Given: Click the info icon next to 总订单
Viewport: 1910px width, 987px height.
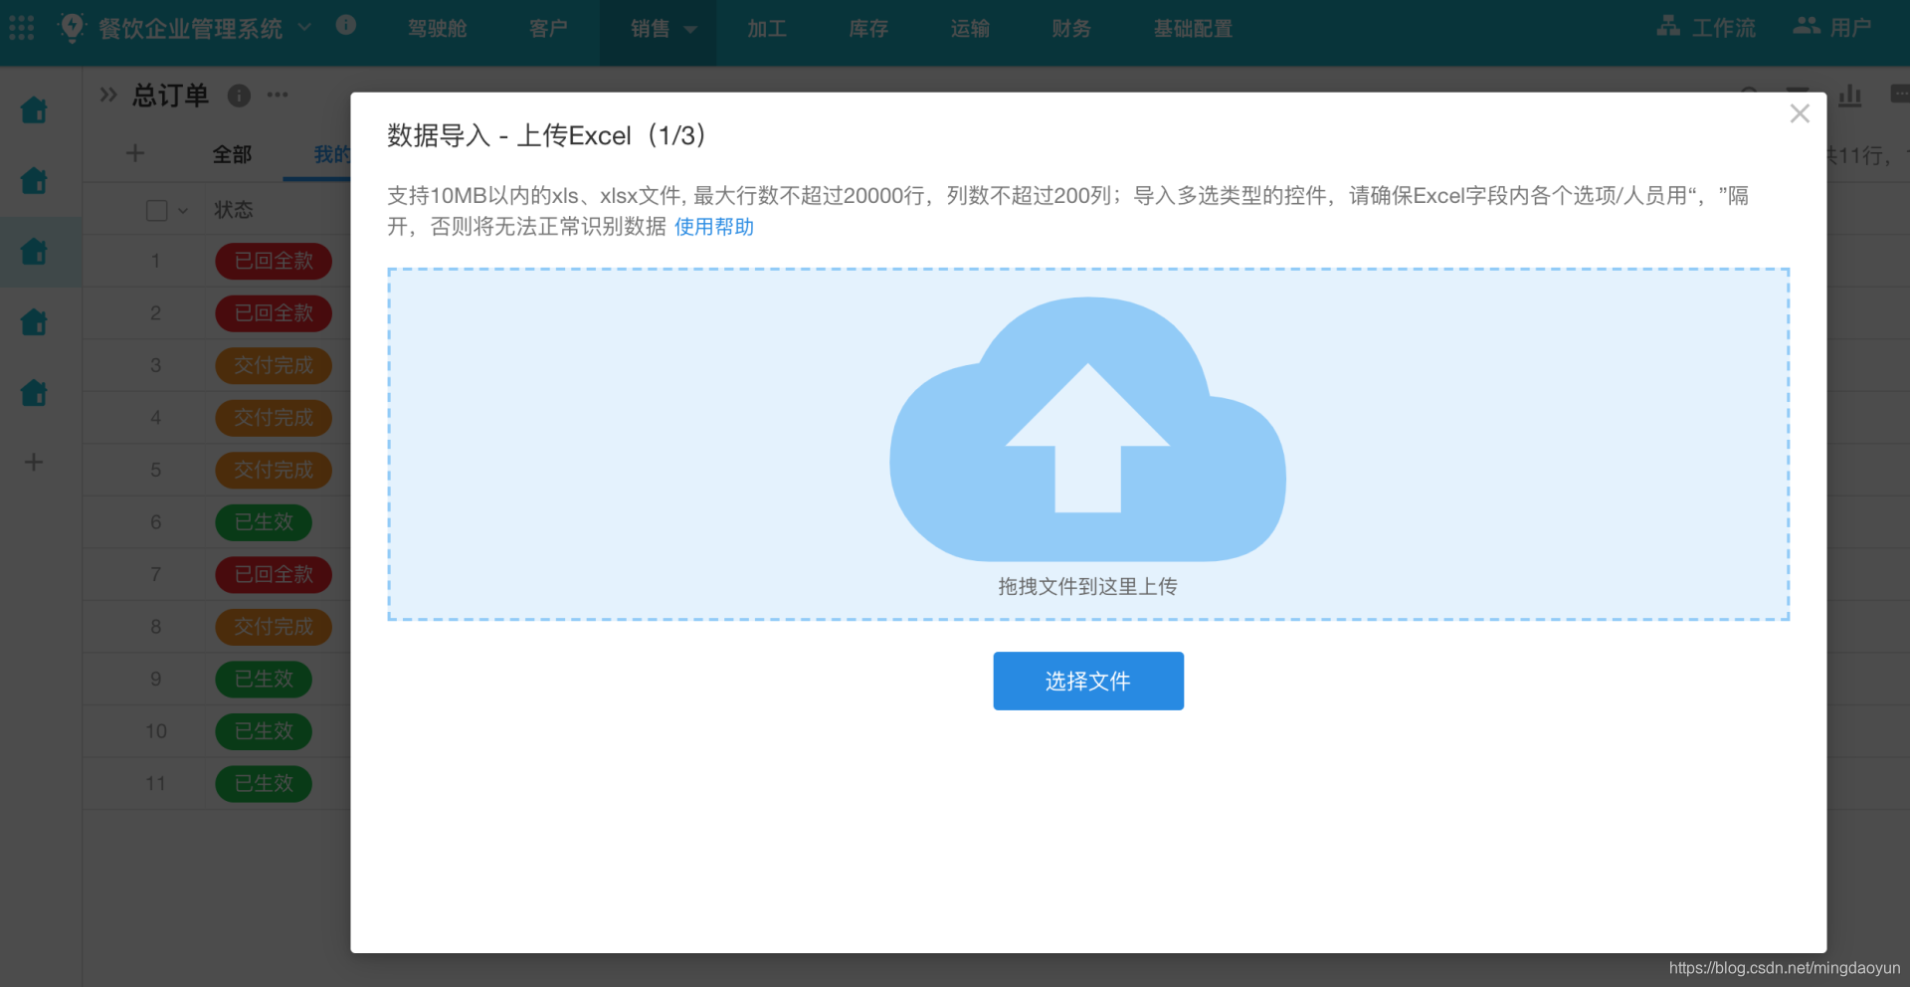Looking at the screenshot, I should [239, 96].
